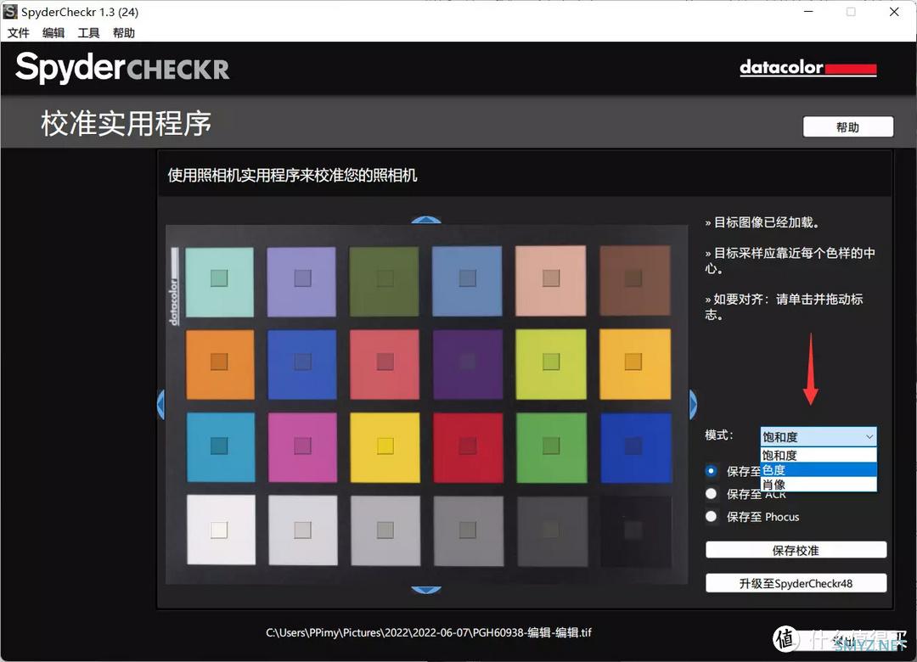Click the sample marker inside the white patch
The height and width of the screenshot is (662, 917).
pyautogui.click(x=219, y=530)
